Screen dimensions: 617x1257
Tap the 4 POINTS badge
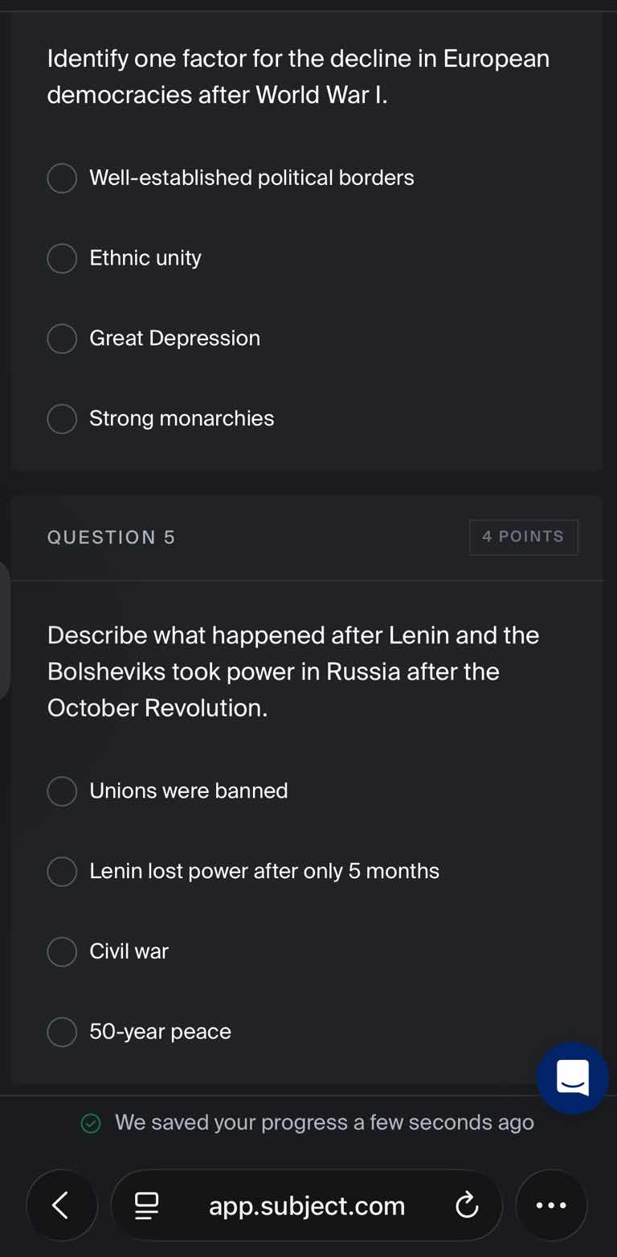pyautogui.click(x=523, y=536)
